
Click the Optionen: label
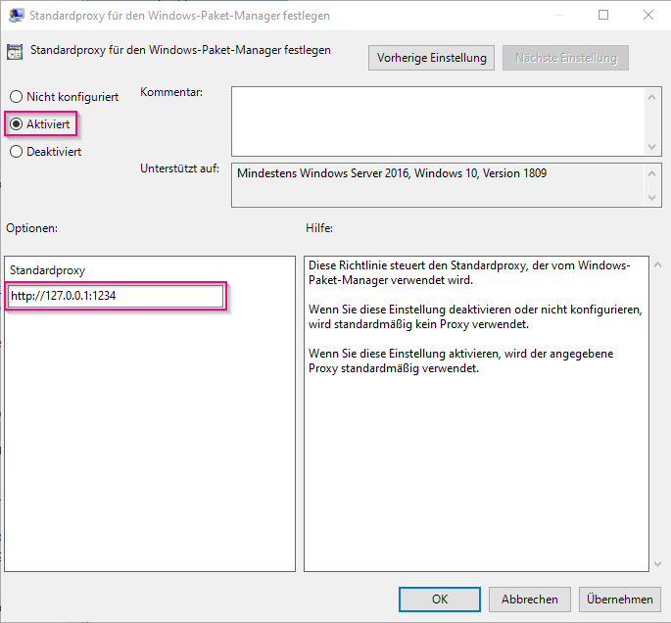tap(31, 228)
